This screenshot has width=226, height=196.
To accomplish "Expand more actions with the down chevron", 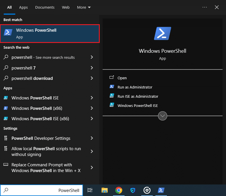I will 163,116.
